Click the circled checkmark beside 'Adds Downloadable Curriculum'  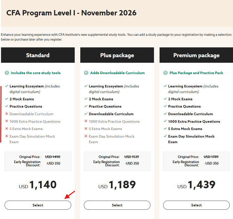86,73
